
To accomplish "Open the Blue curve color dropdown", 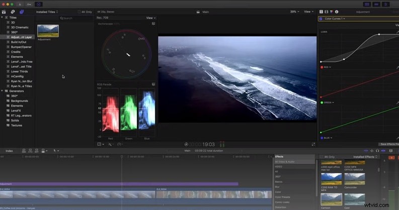I will tap(327, 138).
